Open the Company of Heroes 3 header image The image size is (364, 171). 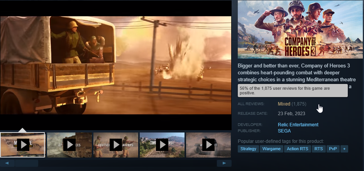click(300, 29)
